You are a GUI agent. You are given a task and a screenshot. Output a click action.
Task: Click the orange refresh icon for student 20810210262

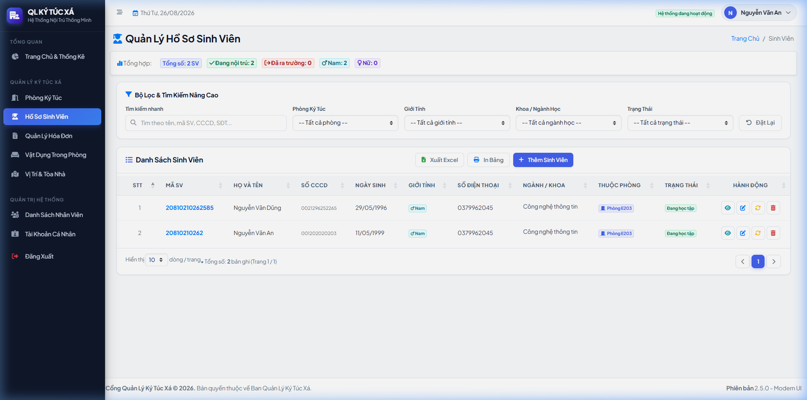click(x=758, y=233)
